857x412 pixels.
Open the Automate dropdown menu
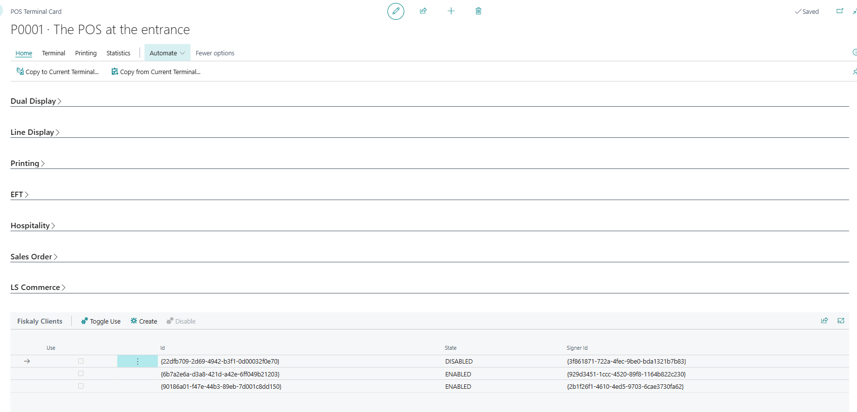(x=167, y=53)
